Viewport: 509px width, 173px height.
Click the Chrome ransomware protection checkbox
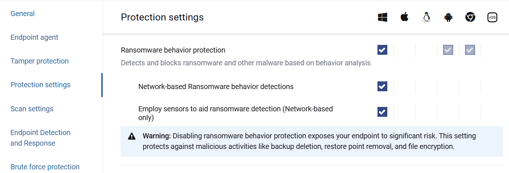[x=470, y=50]
